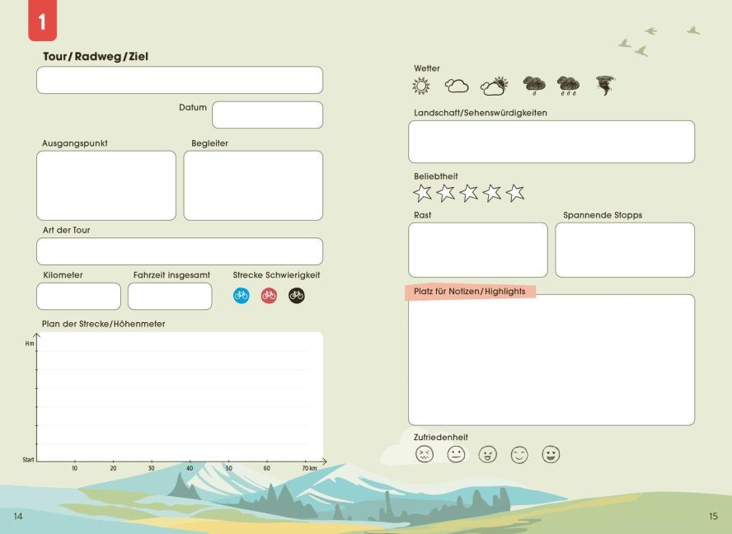This screenshot has height=534, width=732.
Task: Pick the smiling closed-eyes face under Zufriedenheit
Action: pos(519,454)
